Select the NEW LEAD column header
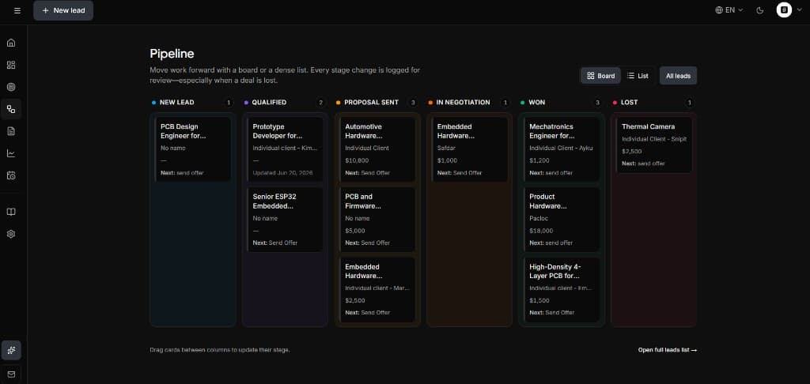This screenshot has width=810, height=384. [176, 102]
